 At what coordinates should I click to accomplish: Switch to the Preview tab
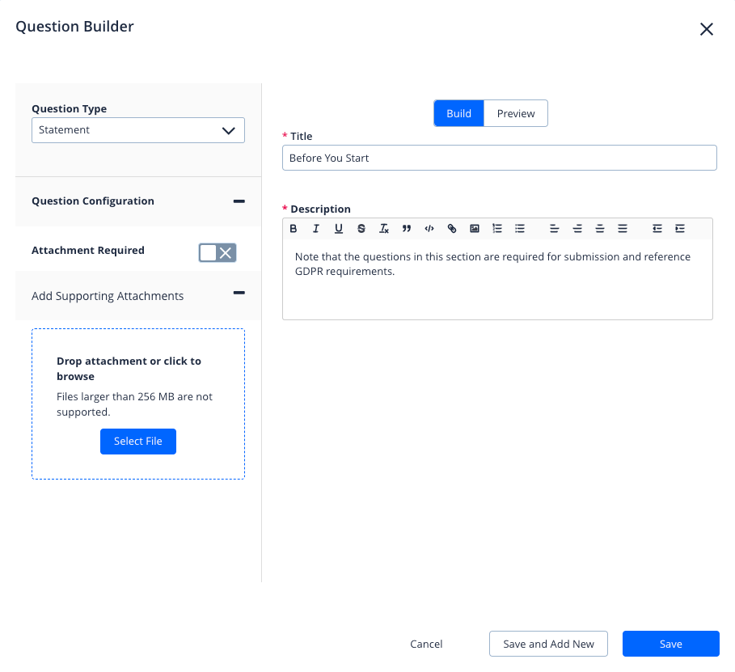pyautogui.click(x=516, y=113)
